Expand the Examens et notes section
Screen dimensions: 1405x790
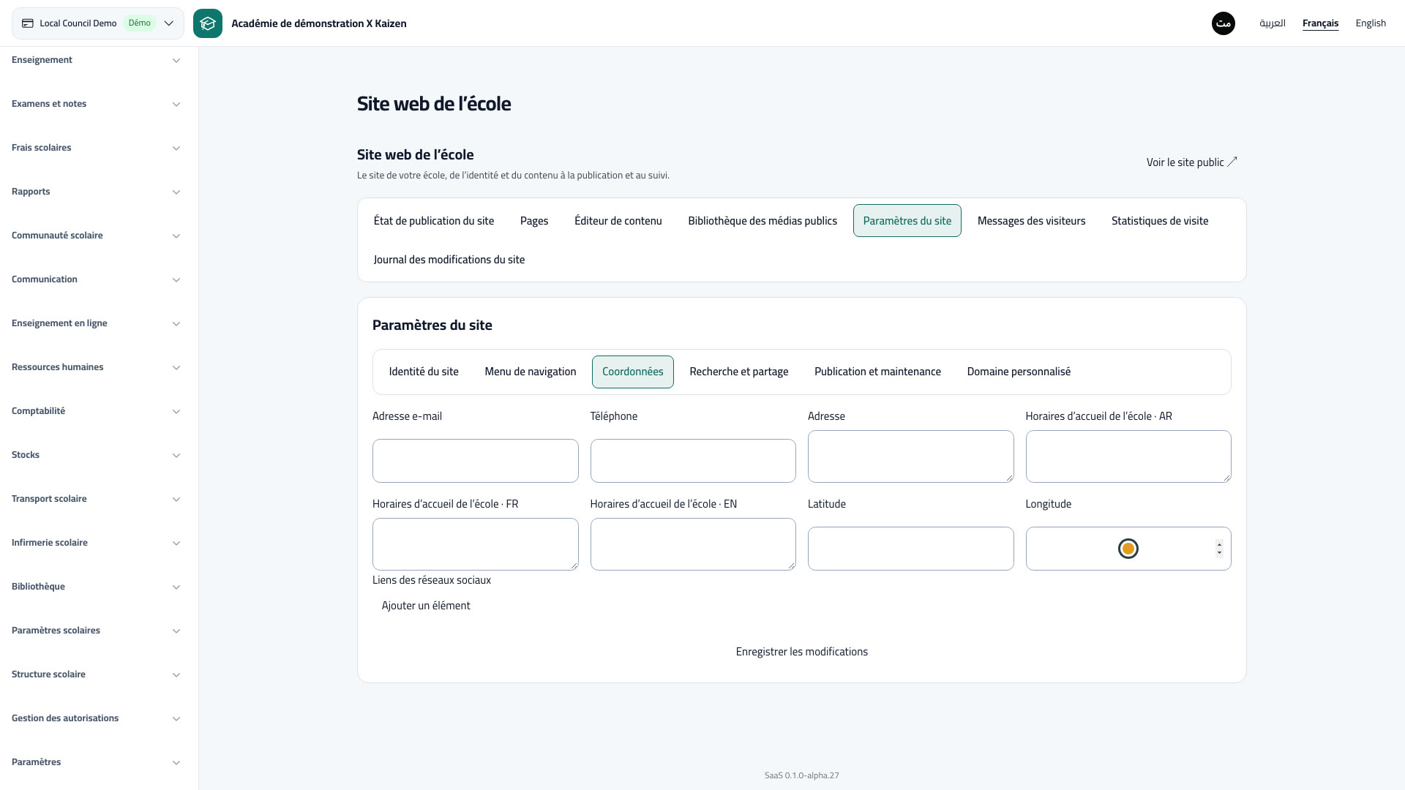pos(96,104)
